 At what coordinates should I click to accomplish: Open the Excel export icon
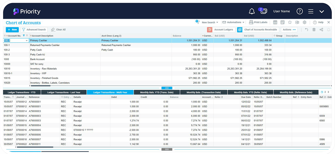point(297,22)
